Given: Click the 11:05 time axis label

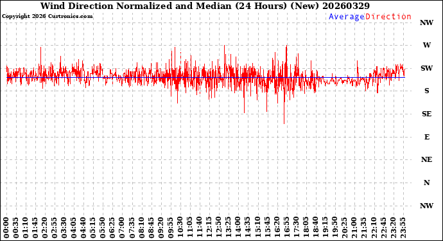Looking at the screenshot, I should click(189, 228).
